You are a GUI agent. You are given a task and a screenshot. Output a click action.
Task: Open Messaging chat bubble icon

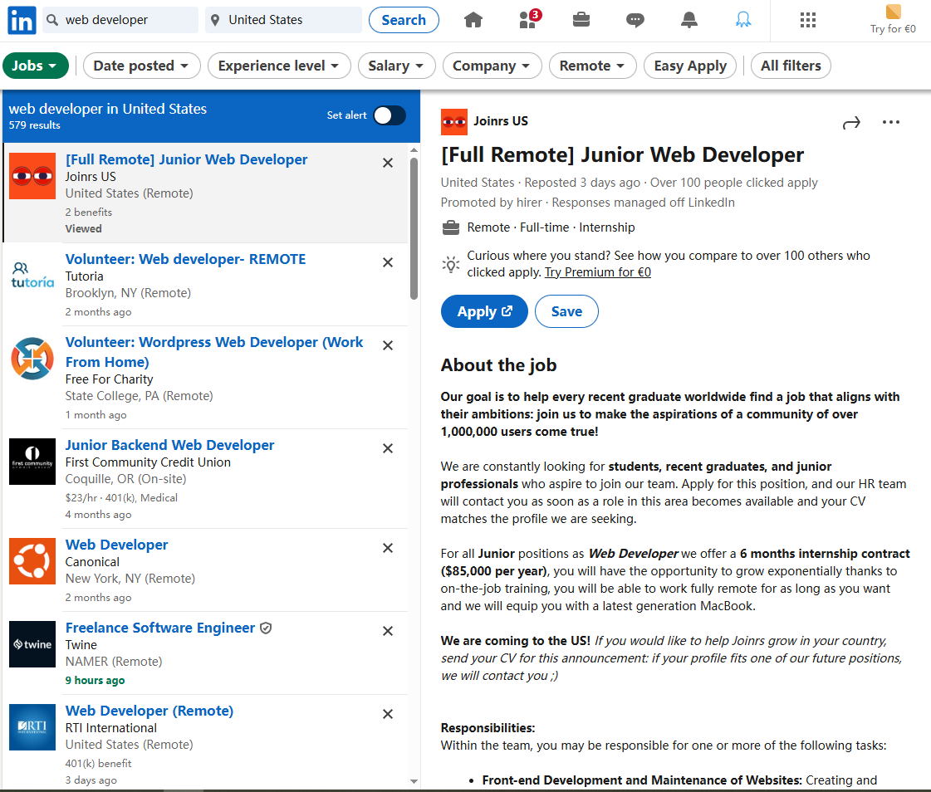[x=635, y=20]
